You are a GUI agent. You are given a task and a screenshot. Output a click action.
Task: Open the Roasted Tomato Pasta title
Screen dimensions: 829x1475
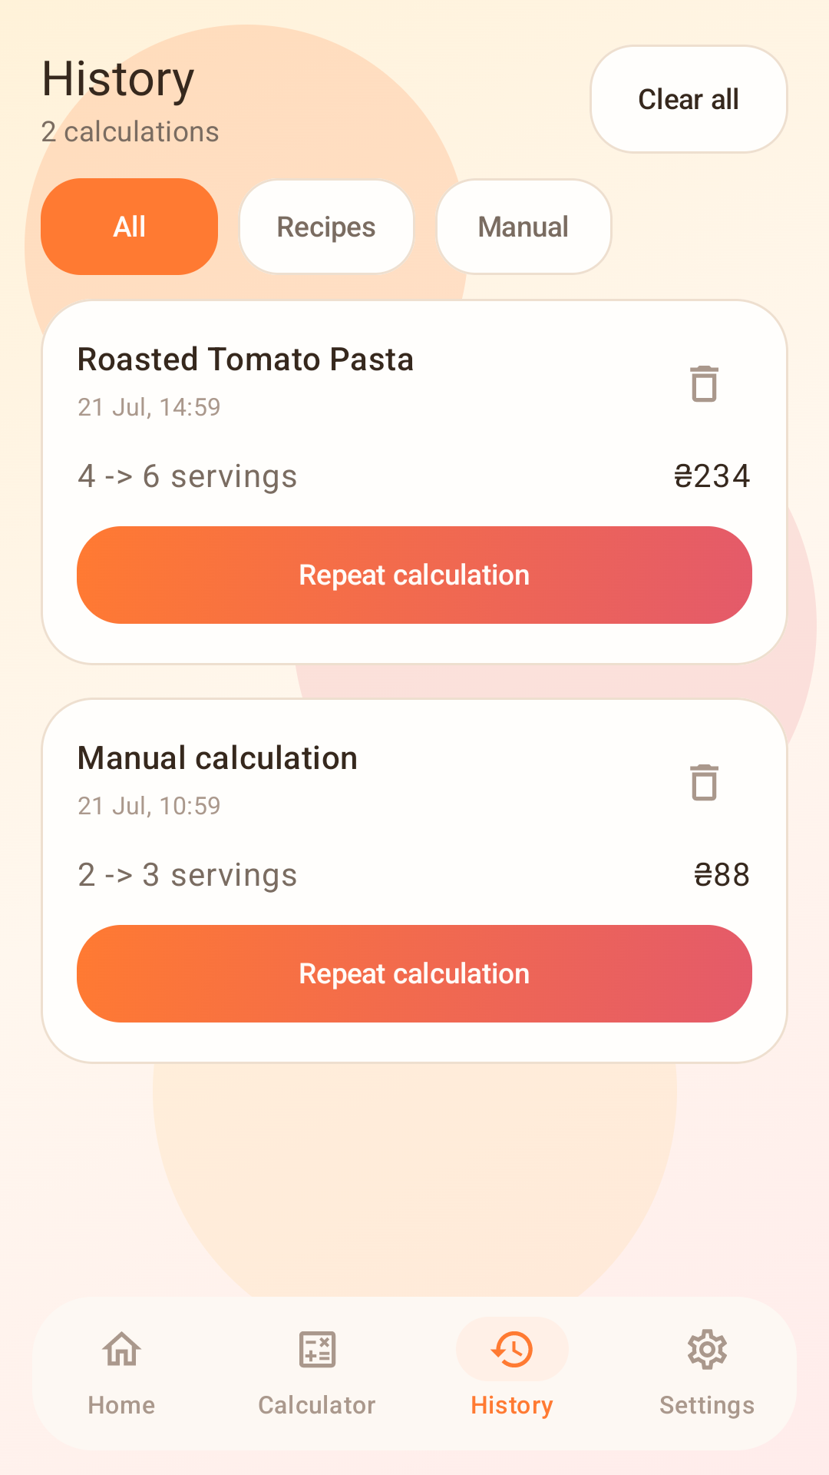point(246,360)
